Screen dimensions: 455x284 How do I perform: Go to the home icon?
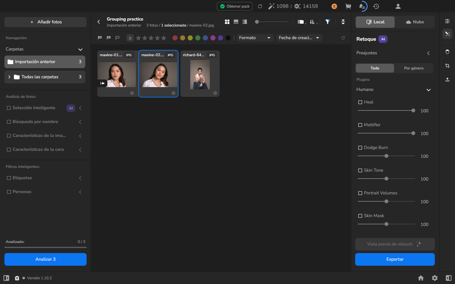tap(421, 278)
